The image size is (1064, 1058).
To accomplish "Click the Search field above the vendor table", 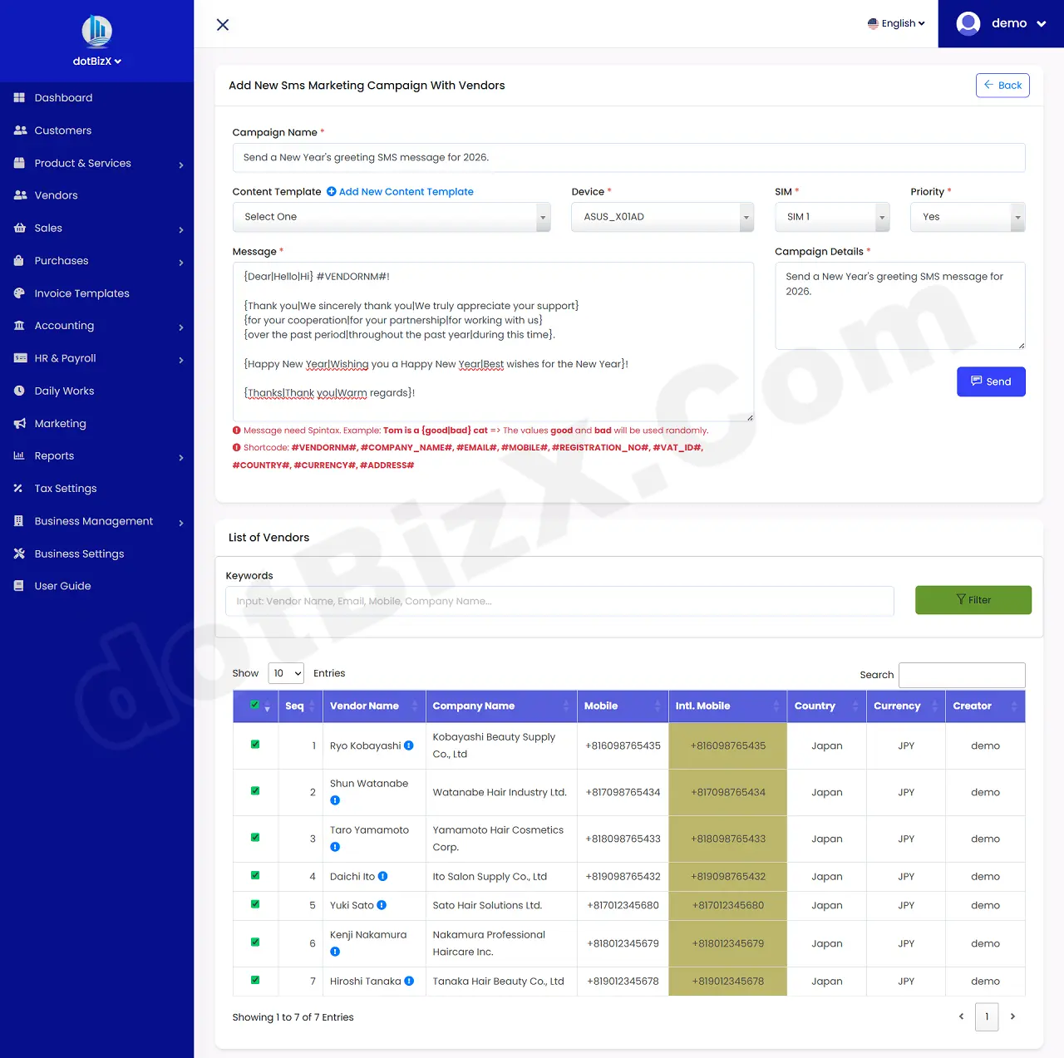I will tap(962, 675).
